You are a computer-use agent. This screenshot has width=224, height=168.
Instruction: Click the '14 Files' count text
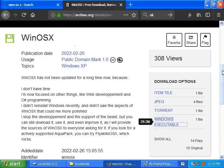pyautogui.click(x=197, y=141)
